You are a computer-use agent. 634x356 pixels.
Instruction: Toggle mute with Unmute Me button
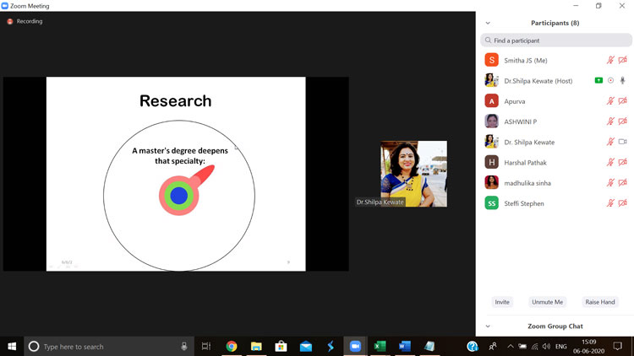(547, 302)
